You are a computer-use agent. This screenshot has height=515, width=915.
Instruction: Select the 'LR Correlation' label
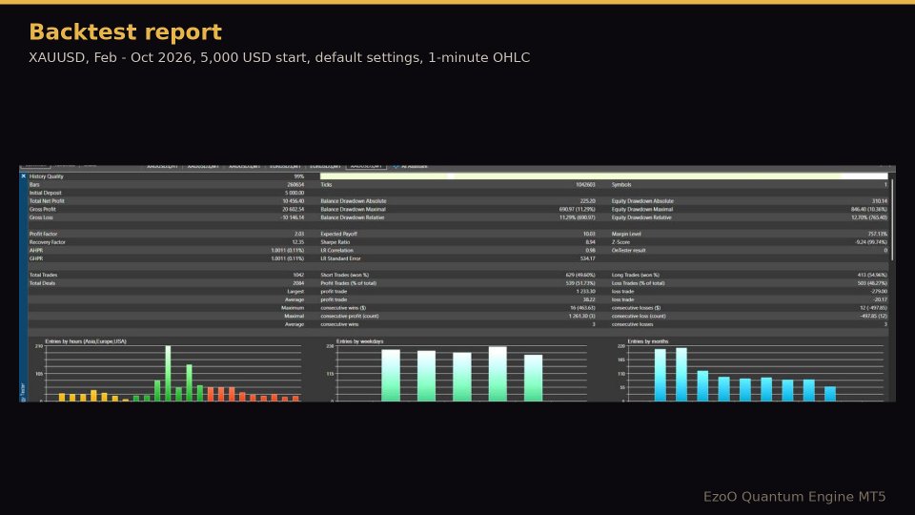point(336,250)
